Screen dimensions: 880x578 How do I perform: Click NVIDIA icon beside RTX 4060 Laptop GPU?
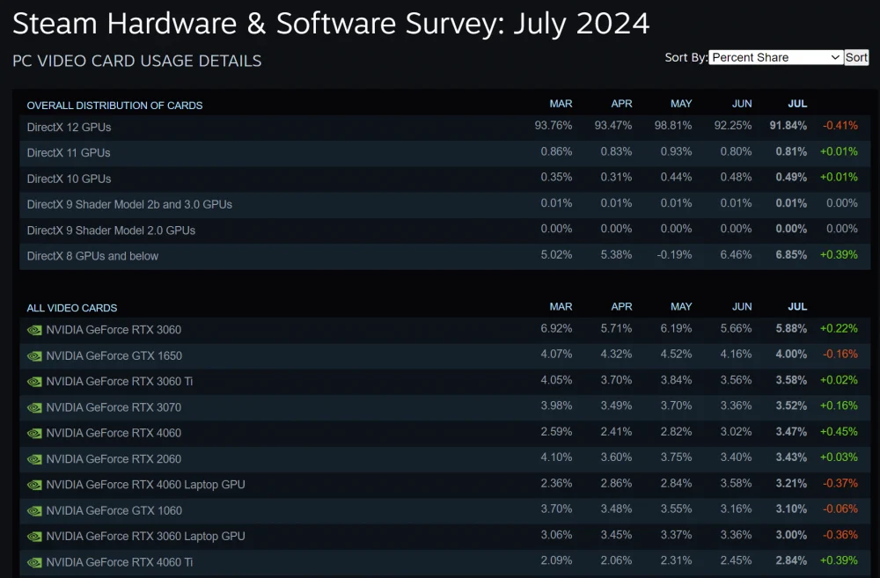[x=34, y=485]
